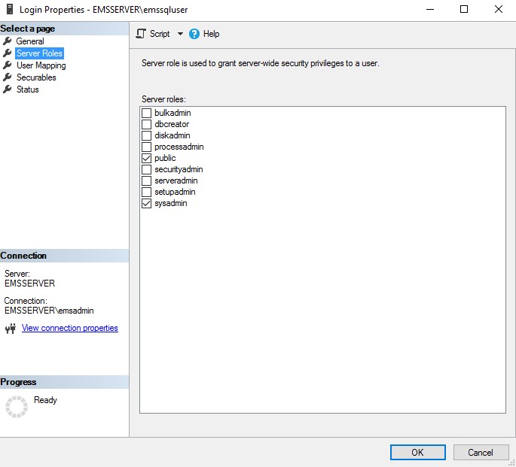
Task: Click the Ready status text
Action: tap(45, 399)
